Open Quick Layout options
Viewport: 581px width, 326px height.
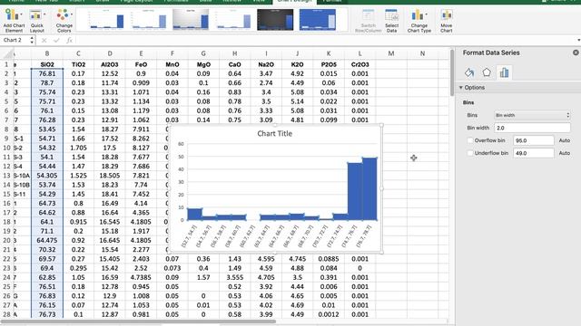[36, 21]
